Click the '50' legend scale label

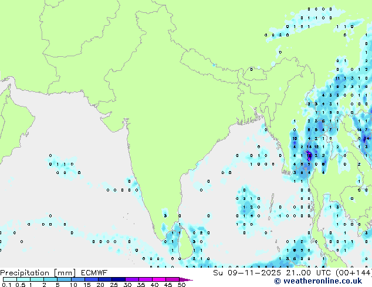click(181, 285)
